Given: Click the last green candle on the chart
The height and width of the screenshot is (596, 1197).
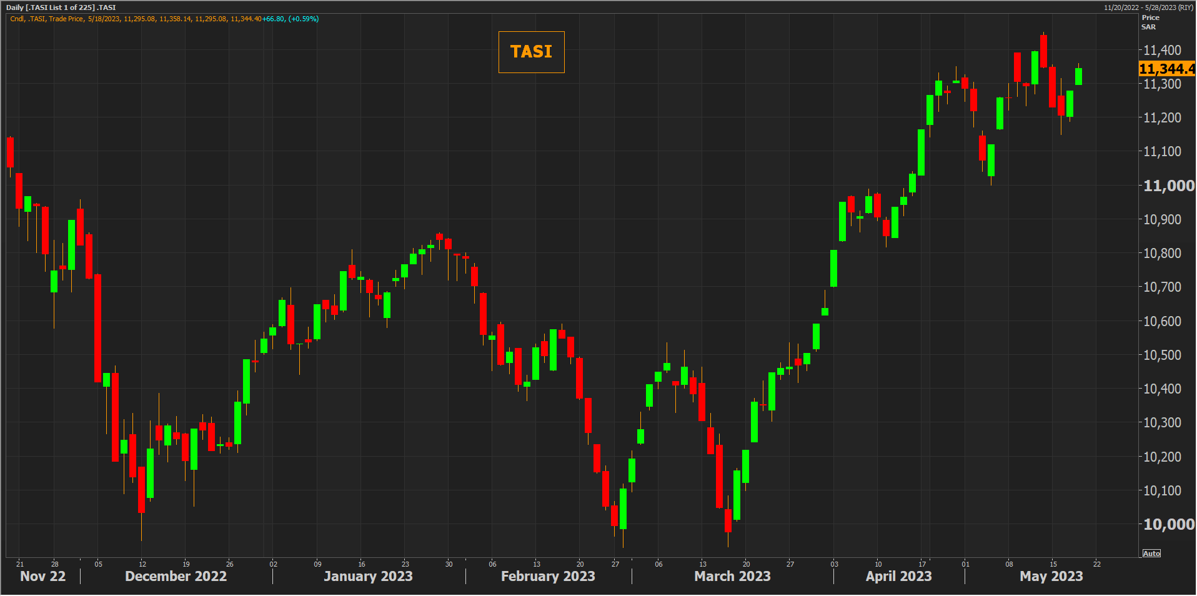Looking at the screenshot, I should coord(1078,76).
